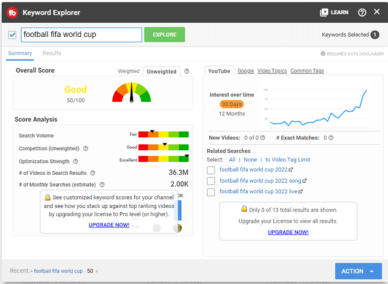388x284 pixels.
Task: Click the 36.3M videos value
Action: [178, 172]
